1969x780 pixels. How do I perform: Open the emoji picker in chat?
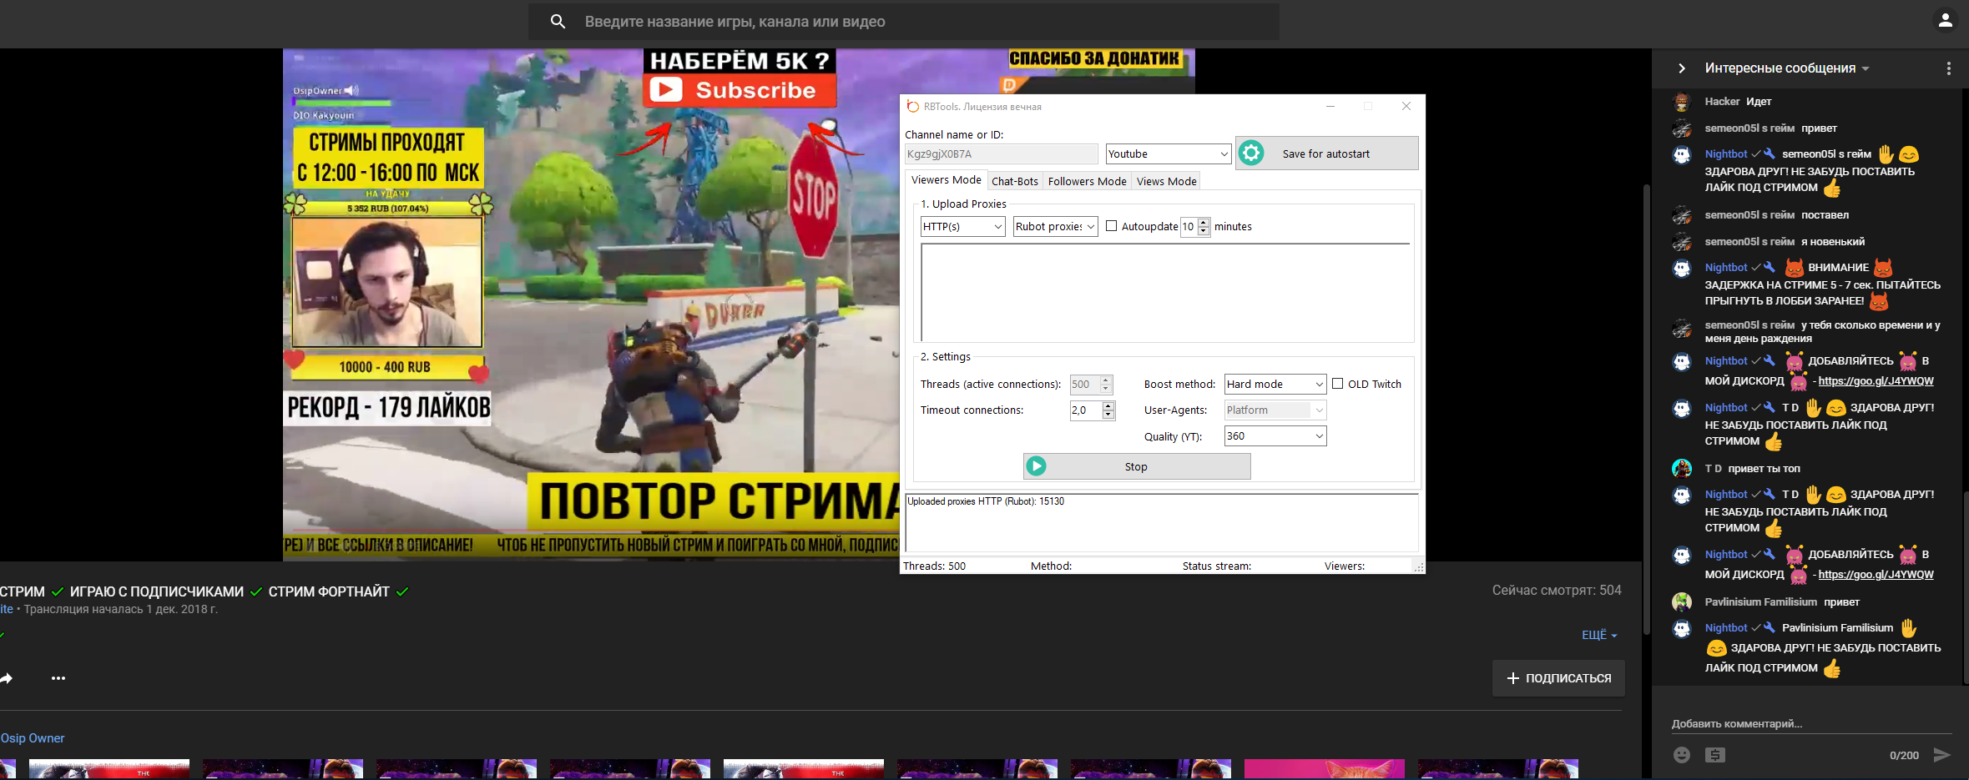click(1682, 755)
